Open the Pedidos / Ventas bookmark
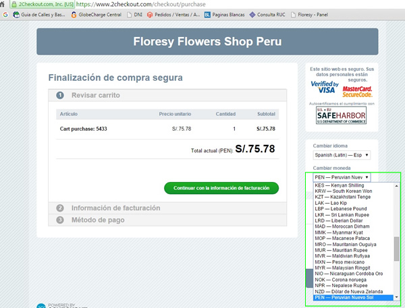This screenshot has width=405, height=308. coord(173,15)
